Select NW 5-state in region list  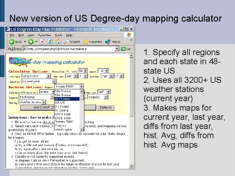pos(67,91)
